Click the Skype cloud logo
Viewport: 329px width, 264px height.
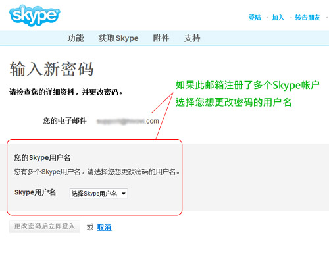click(35, 15)
